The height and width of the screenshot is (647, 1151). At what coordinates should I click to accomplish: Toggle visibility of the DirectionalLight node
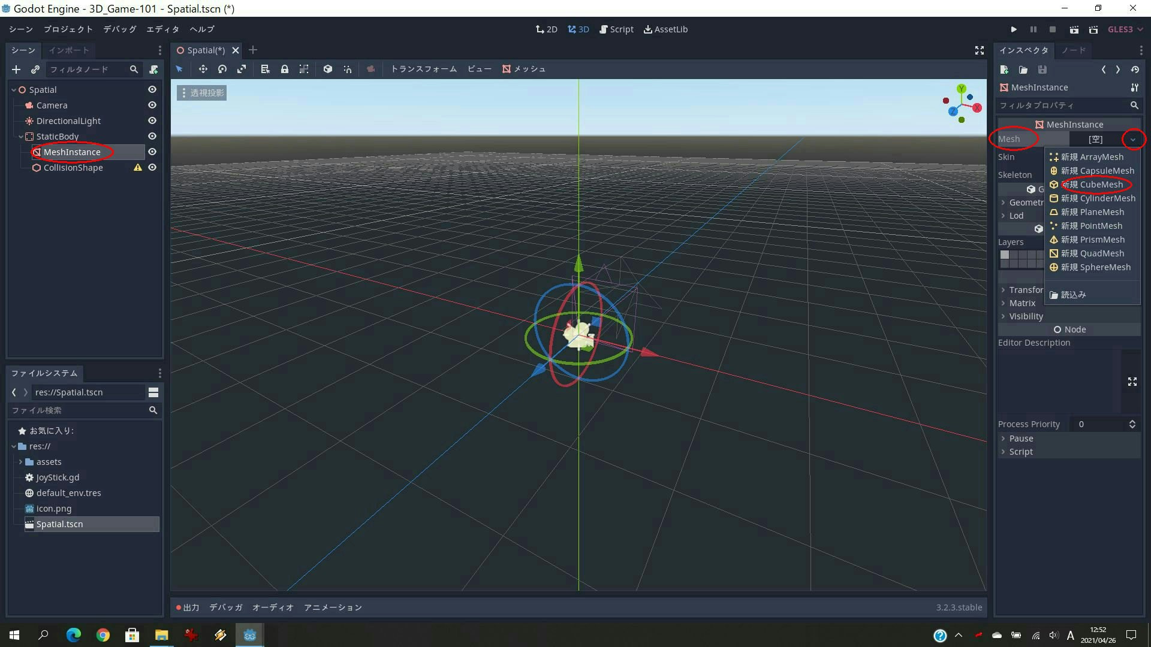click(152, 120)
